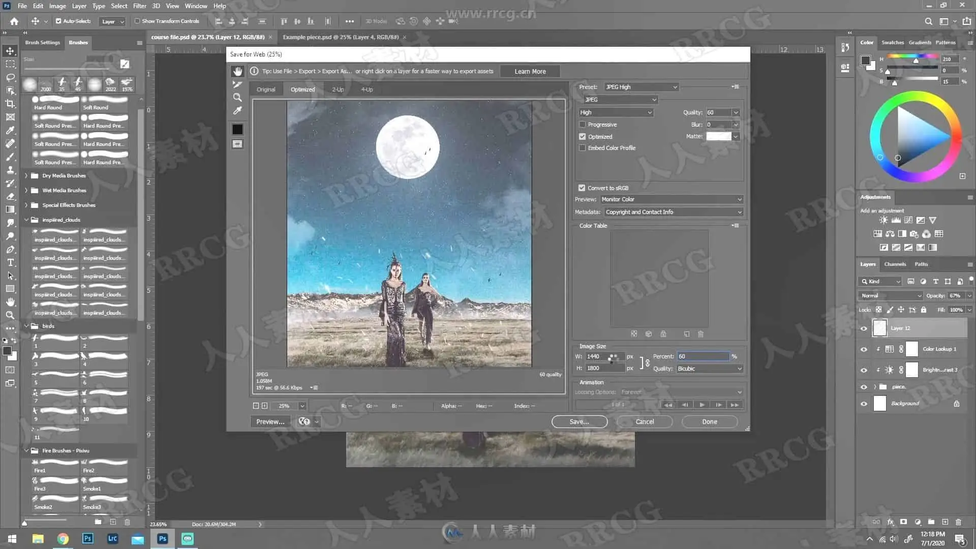Click the Save... button
The image size is (976, 549).
[579, 422]
